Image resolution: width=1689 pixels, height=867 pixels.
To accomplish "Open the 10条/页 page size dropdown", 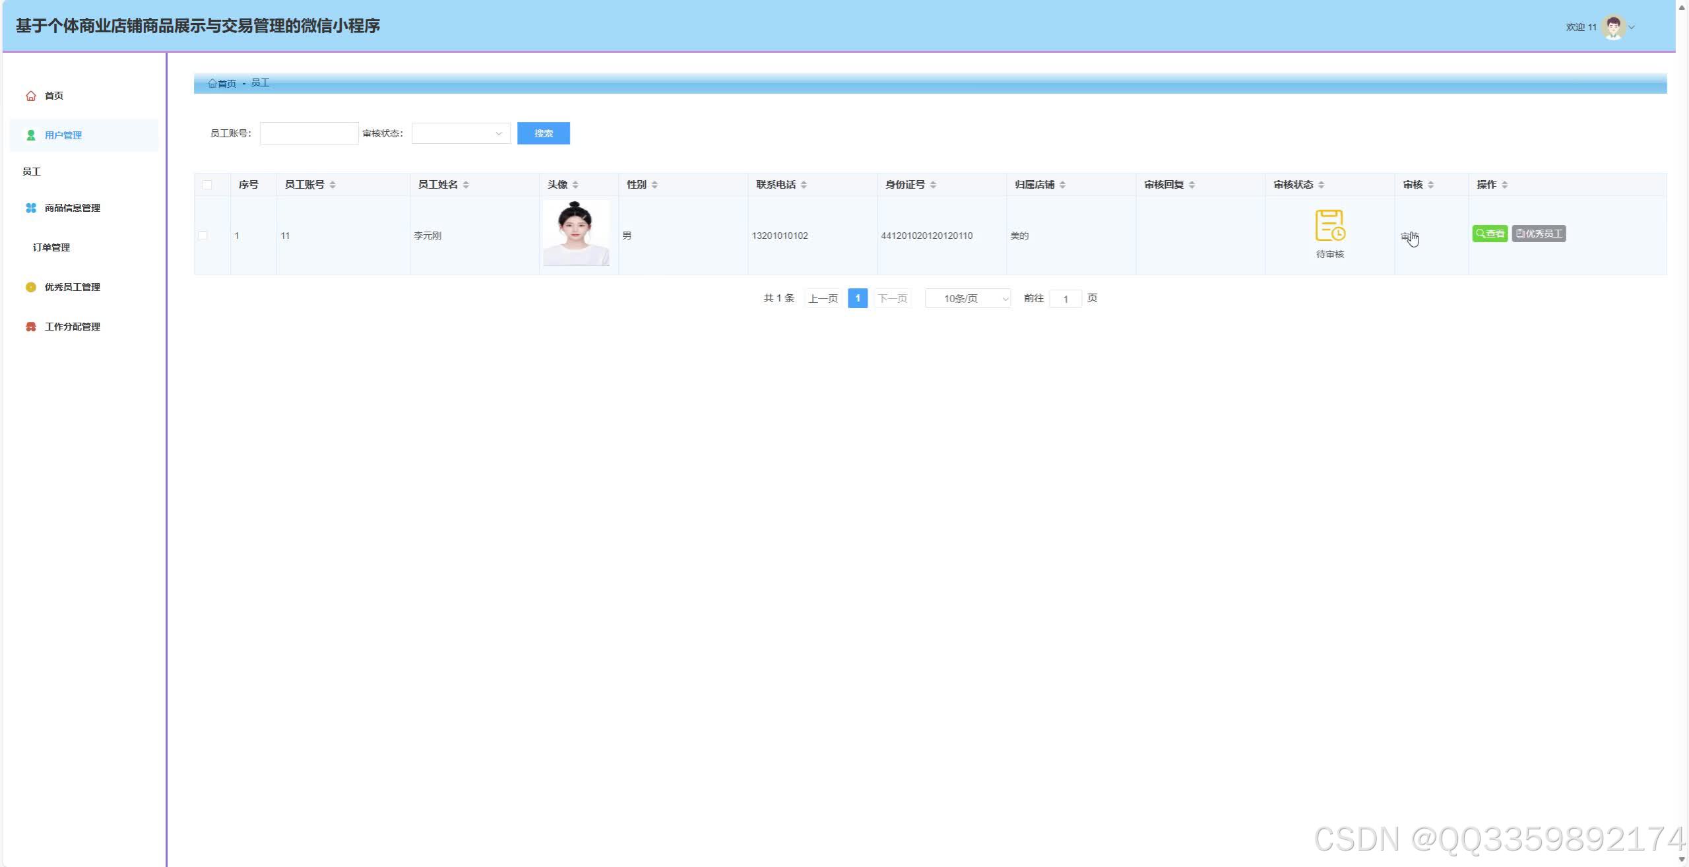I will point(967,298).
